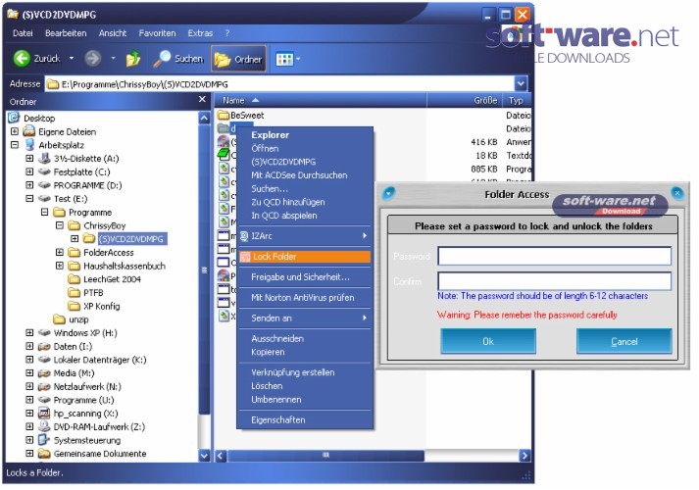Click Gemeinsame Dokumente folder icon
Viewport: 699px width, 490px height.
click(x=44, y=454)
